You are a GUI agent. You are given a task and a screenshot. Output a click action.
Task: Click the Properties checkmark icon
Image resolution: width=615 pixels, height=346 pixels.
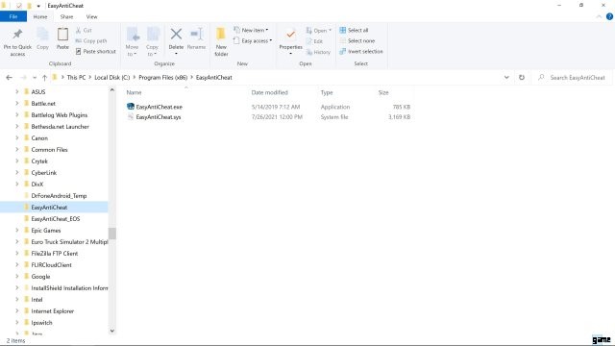tap(290, 35)
